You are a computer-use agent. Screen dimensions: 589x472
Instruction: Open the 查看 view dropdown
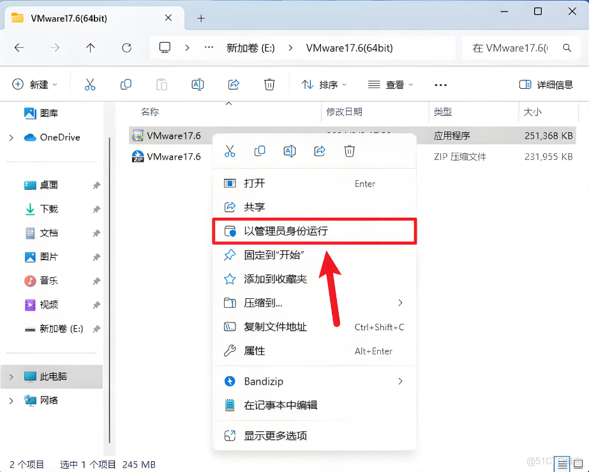[389, 84]
